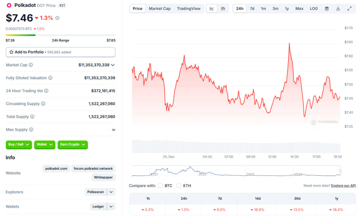The width and height of the screenshot is (360, 217).
Task: Select the 1y time range
Action: pos(287,8)
